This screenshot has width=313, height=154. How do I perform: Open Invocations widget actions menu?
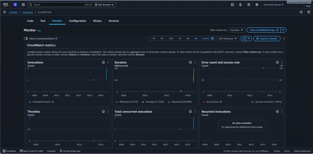point(108,62)
